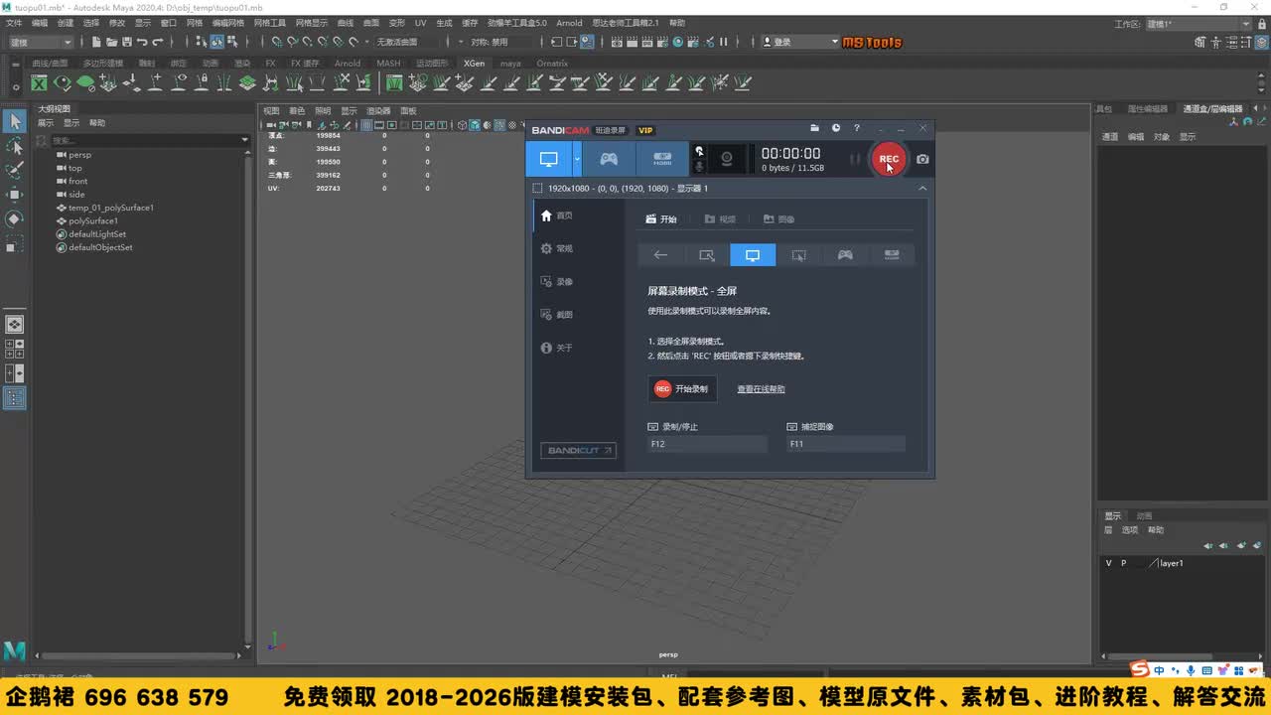Select defaultLightSet in the Outliner
The height and width of the screenshot is (715, 1271).
96,234
